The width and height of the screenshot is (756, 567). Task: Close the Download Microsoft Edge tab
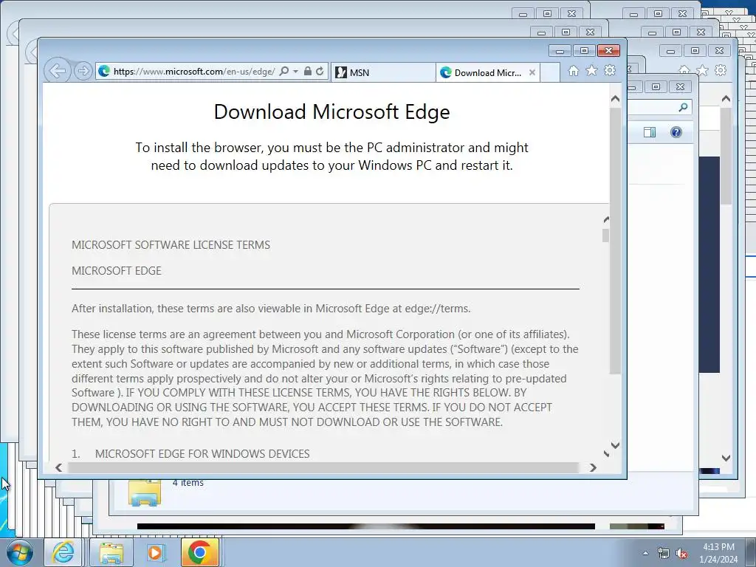(532, 72)
